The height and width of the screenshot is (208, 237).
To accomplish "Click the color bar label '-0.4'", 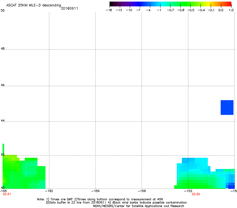I will coord(201,10).
